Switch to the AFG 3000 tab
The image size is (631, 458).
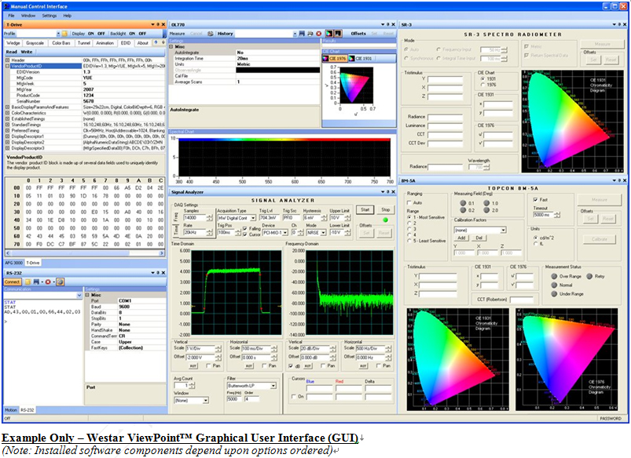point(13,263)
